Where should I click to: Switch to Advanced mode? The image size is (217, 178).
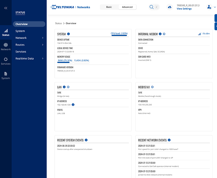pos(127,7)
